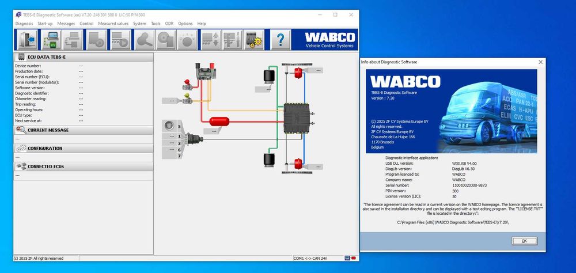Click serial number value 110010020300-9873

click(469, 185)
